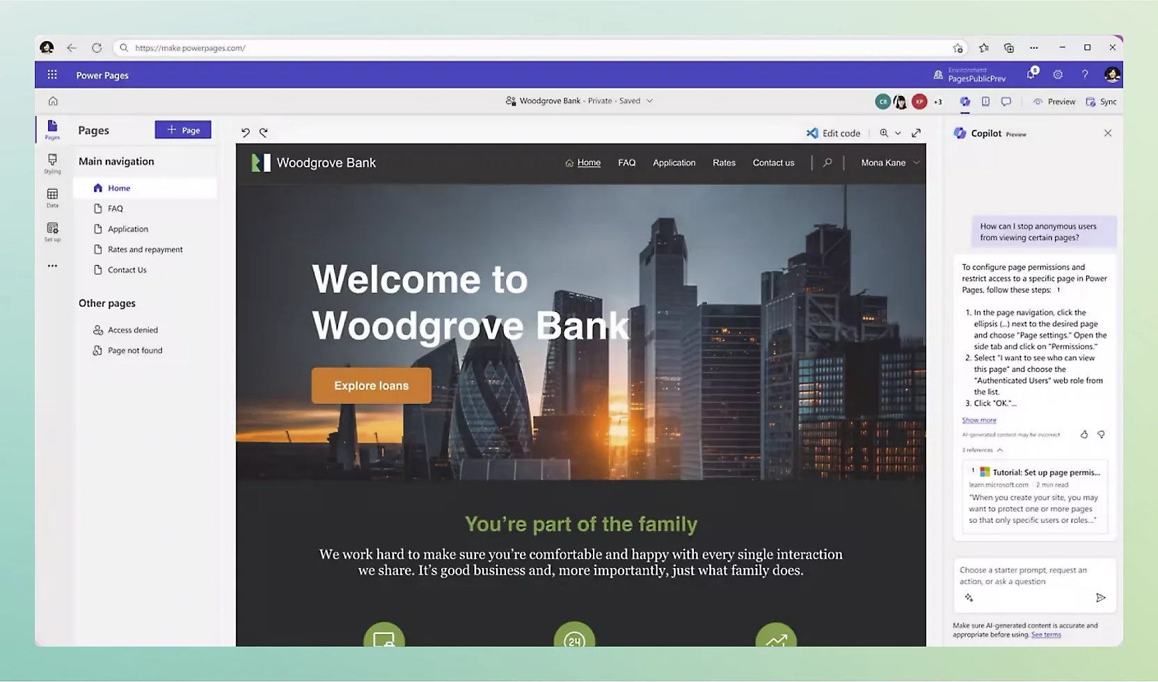
Task: Select the Application page in the list
Action: [x=145, y=229]
